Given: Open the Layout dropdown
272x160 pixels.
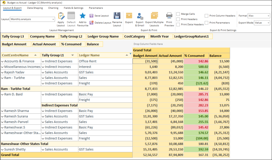Looking at the screenshot, I should (53, 19).
